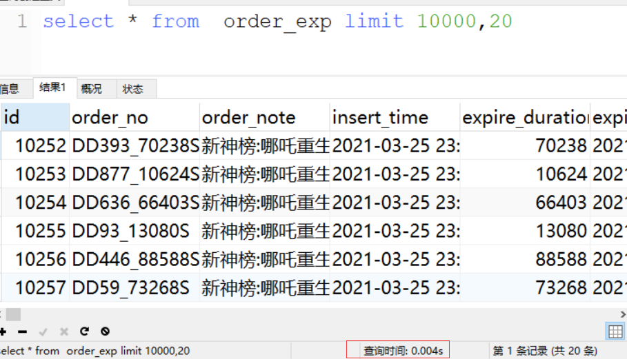Select cell with id 10256

(35, 259)
